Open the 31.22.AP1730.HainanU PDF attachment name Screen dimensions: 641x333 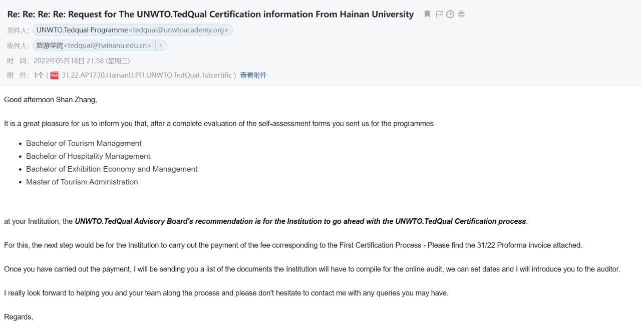point(146,76)
